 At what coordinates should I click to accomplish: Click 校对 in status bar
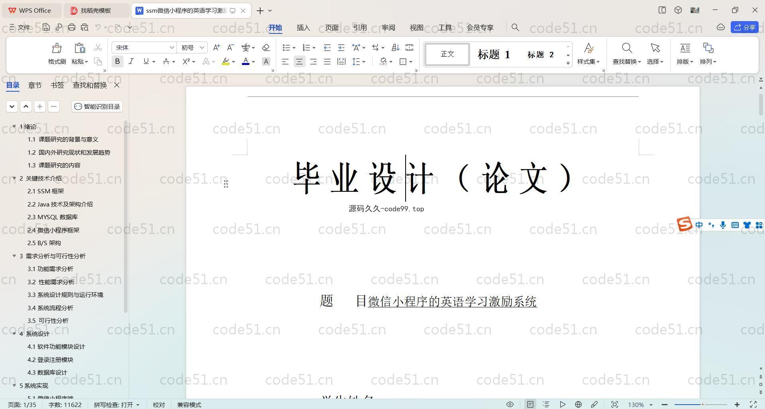pos(159,404)
